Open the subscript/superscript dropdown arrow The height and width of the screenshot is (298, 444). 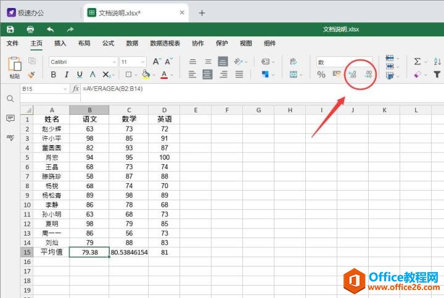point(113,75)
